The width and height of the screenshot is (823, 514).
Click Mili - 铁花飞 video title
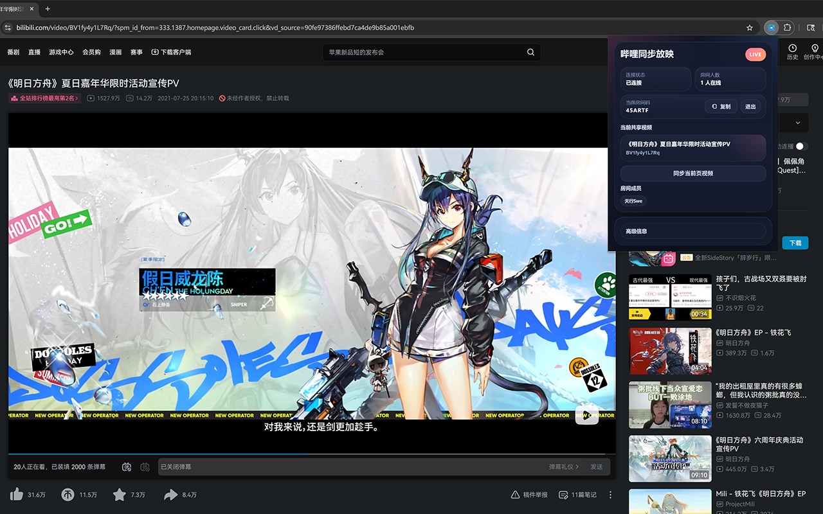point(761,493)
